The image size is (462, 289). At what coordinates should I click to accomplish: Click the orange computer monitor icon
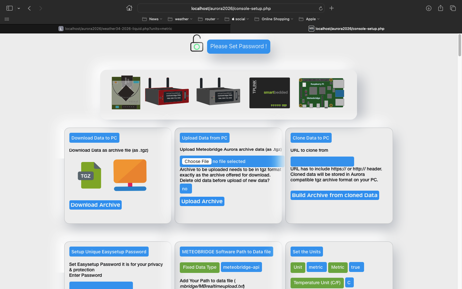130,175
